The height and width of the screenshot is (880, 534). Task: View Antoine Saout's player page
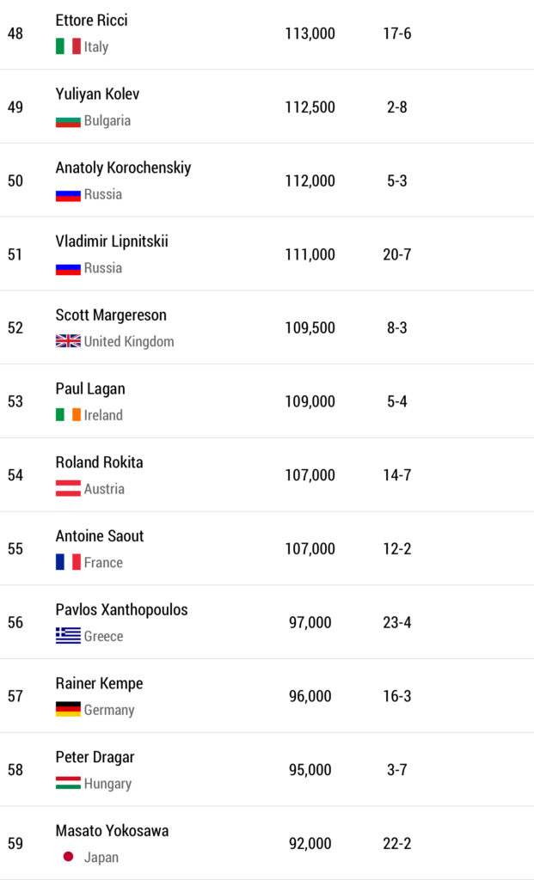100,536
